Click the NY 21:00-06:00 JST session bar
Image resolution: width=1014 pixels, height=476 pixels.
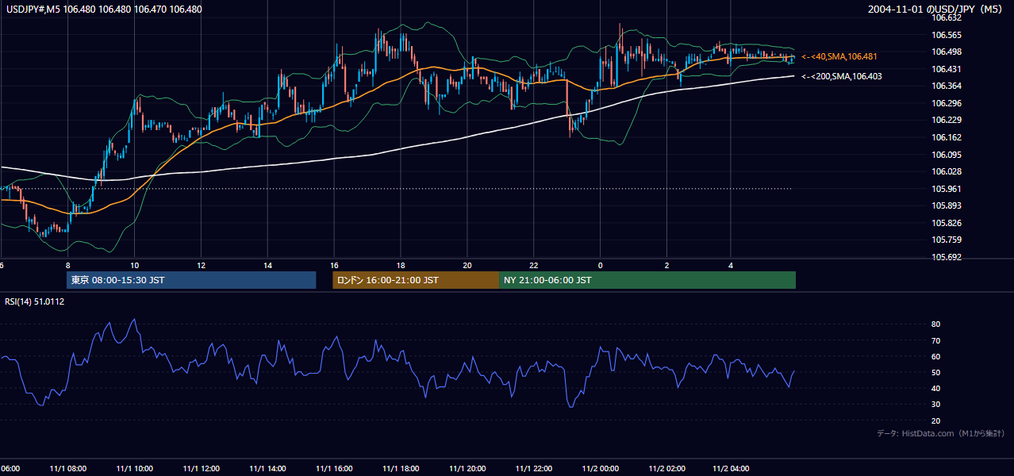click(647, 280)
